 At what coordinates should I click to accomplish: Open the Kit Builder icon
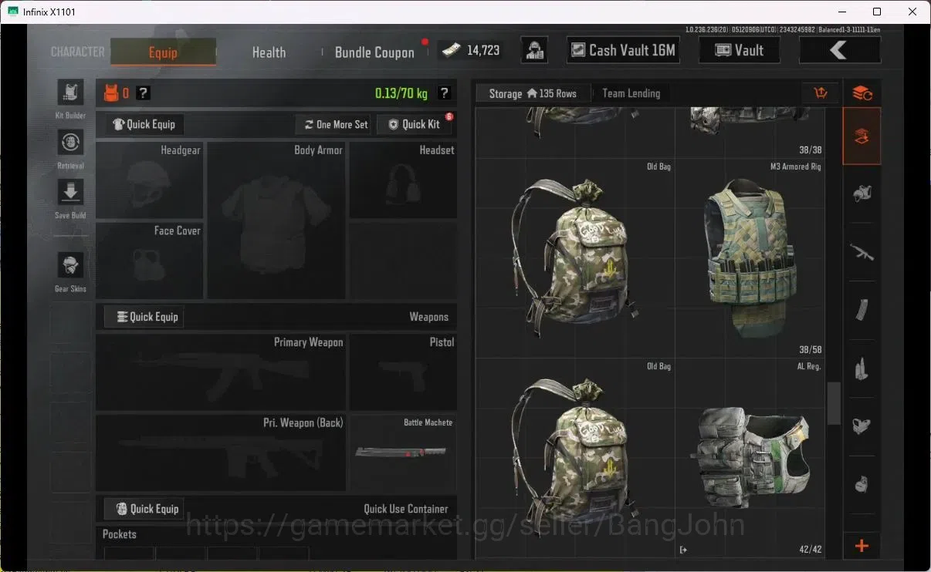pyautogui.click(x=70, y=93)
